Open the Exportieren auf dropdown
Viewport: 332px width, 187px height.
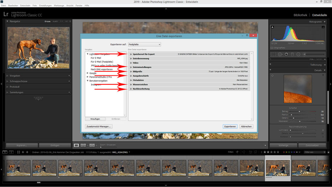(x=144, y=44)
